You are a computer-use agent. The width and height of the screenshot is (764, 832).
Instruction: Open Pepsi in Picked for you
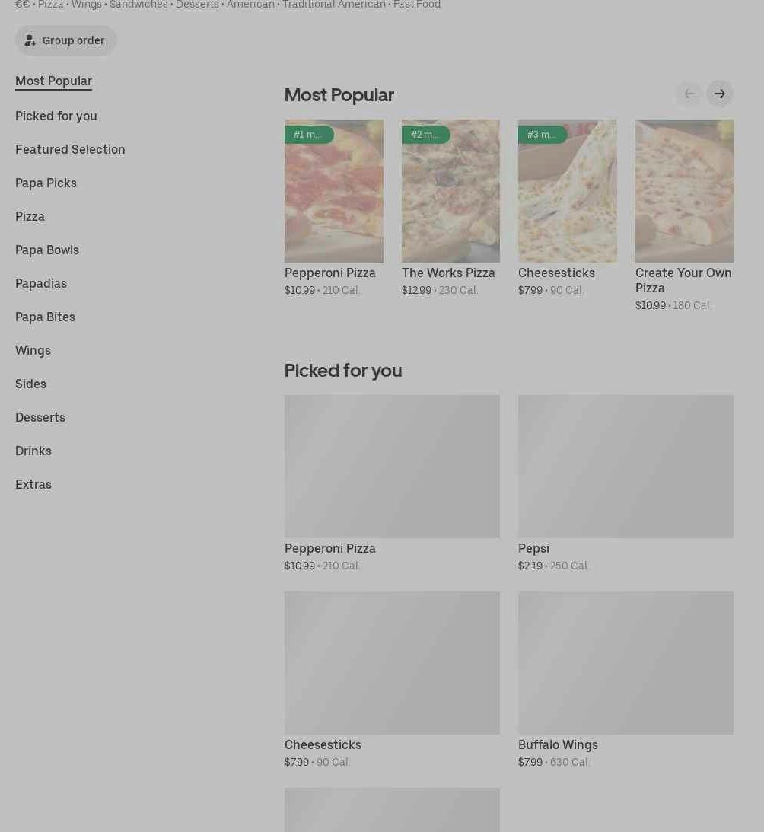pos(626,466)
